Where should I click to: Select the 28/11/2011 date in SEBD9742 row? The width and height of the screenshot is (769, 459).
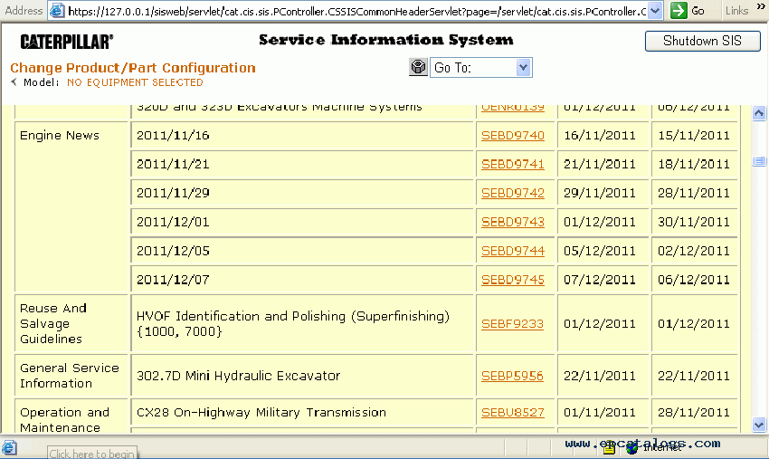(x=695, y=194)
